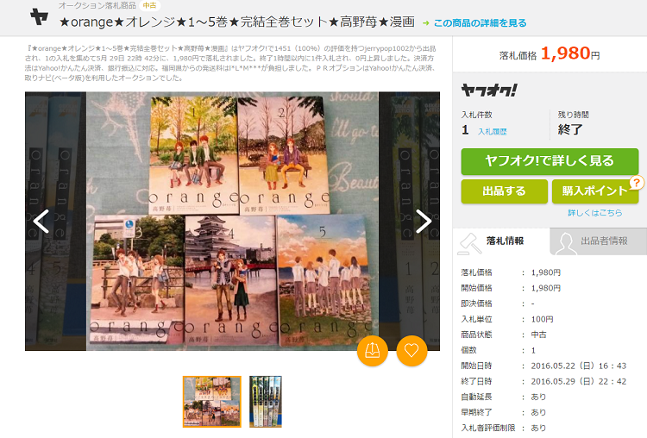This screenshot has height=438, width=647.
Task: Click the 出品する button
Action: point(504,191)
